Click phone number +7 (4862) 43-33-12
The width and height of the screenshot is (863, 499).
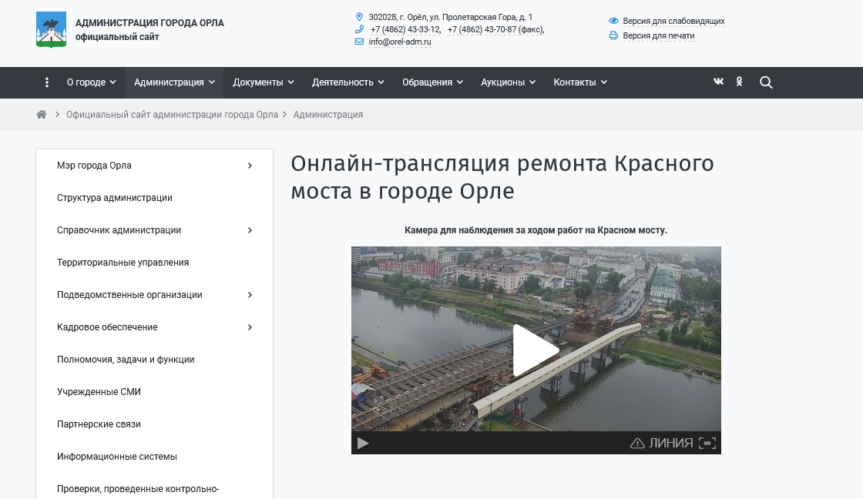(405, 30)
